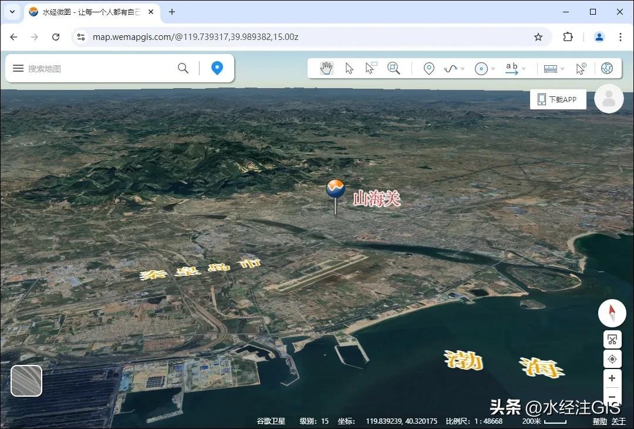
Task: Click the zoom-to-area magnifier tool
Action: tap(393, 69)
